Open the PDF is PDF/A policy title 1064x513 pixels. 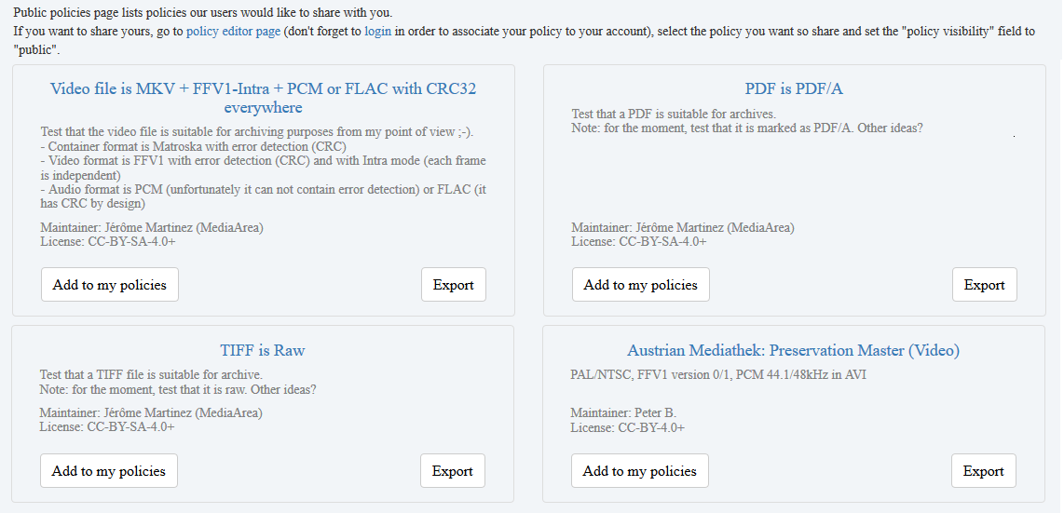point(794,88)
